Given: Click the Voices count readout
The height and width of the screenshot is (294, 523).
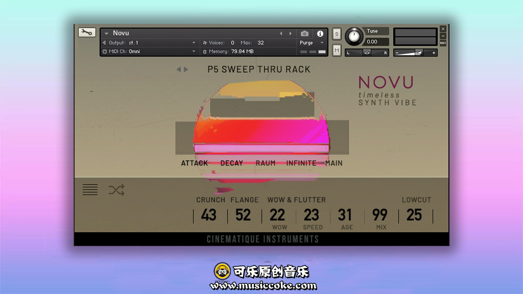Looking at the screenshot, I should (219, 43).
